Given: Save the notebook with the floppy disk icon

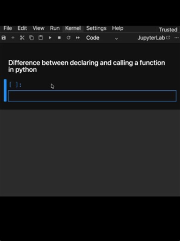Looking at the screenshot, I should click(x=4, y=38).
